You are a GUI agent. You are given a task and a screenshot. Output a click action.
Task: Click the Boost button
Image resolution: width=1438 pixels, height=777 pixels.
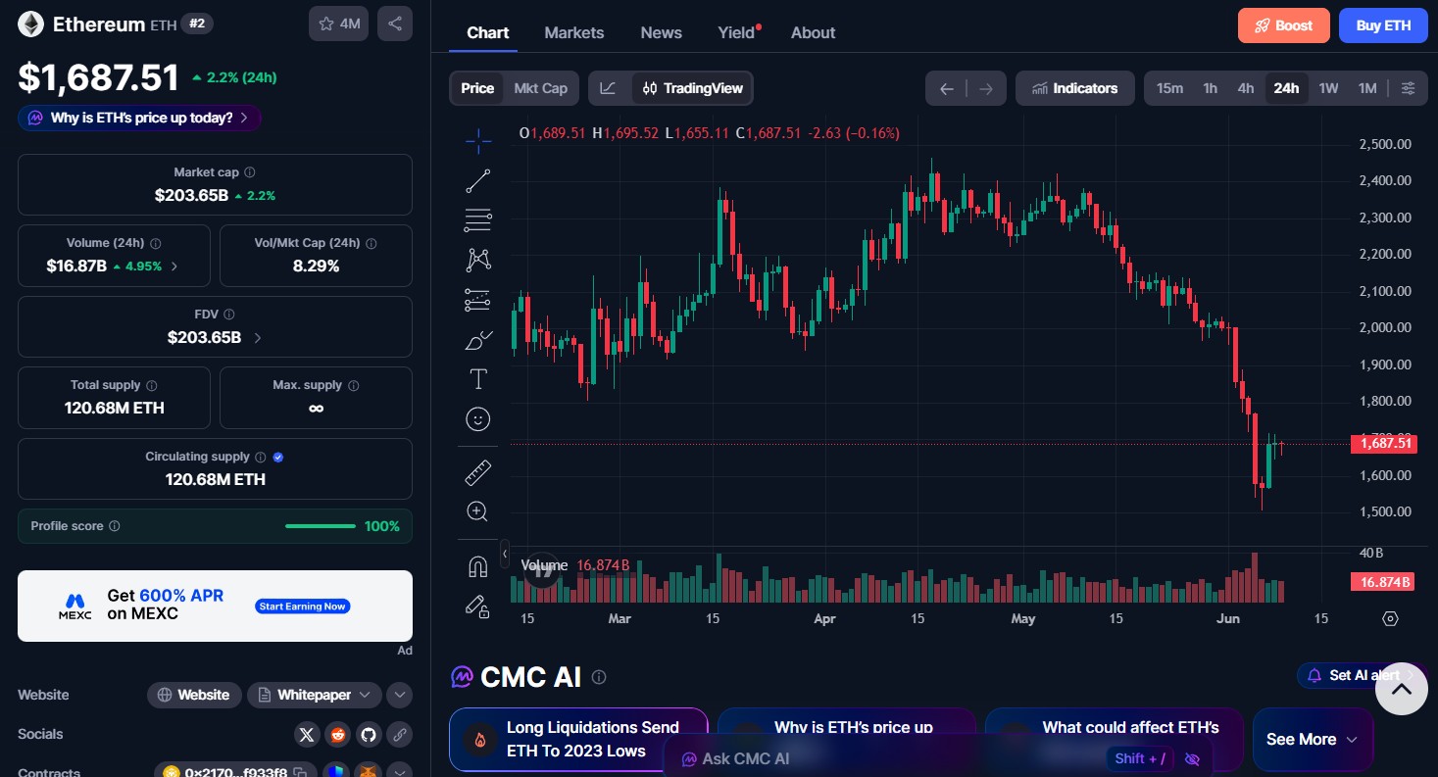[x=1284, y=25]
